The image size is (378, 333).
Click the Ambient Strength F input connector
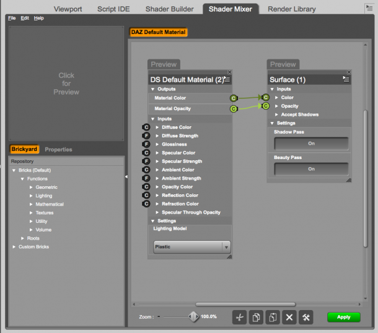pos(146,178)
